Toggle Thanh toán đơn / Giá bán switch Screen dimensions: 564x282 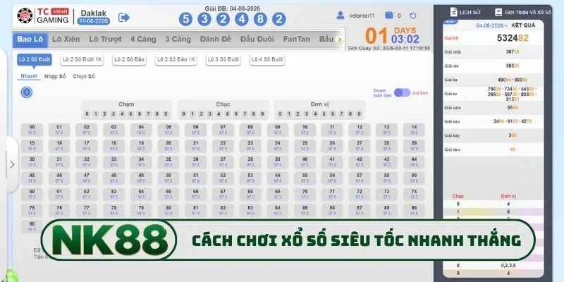pos(402,93)
